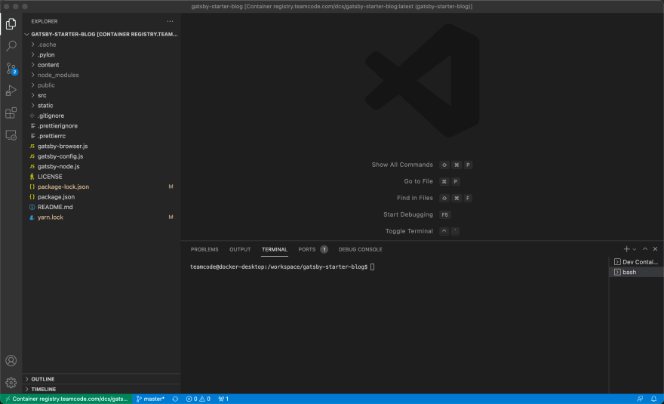664x404 pixels.
Task: Expand the public folder
Action: coord(102,85)
